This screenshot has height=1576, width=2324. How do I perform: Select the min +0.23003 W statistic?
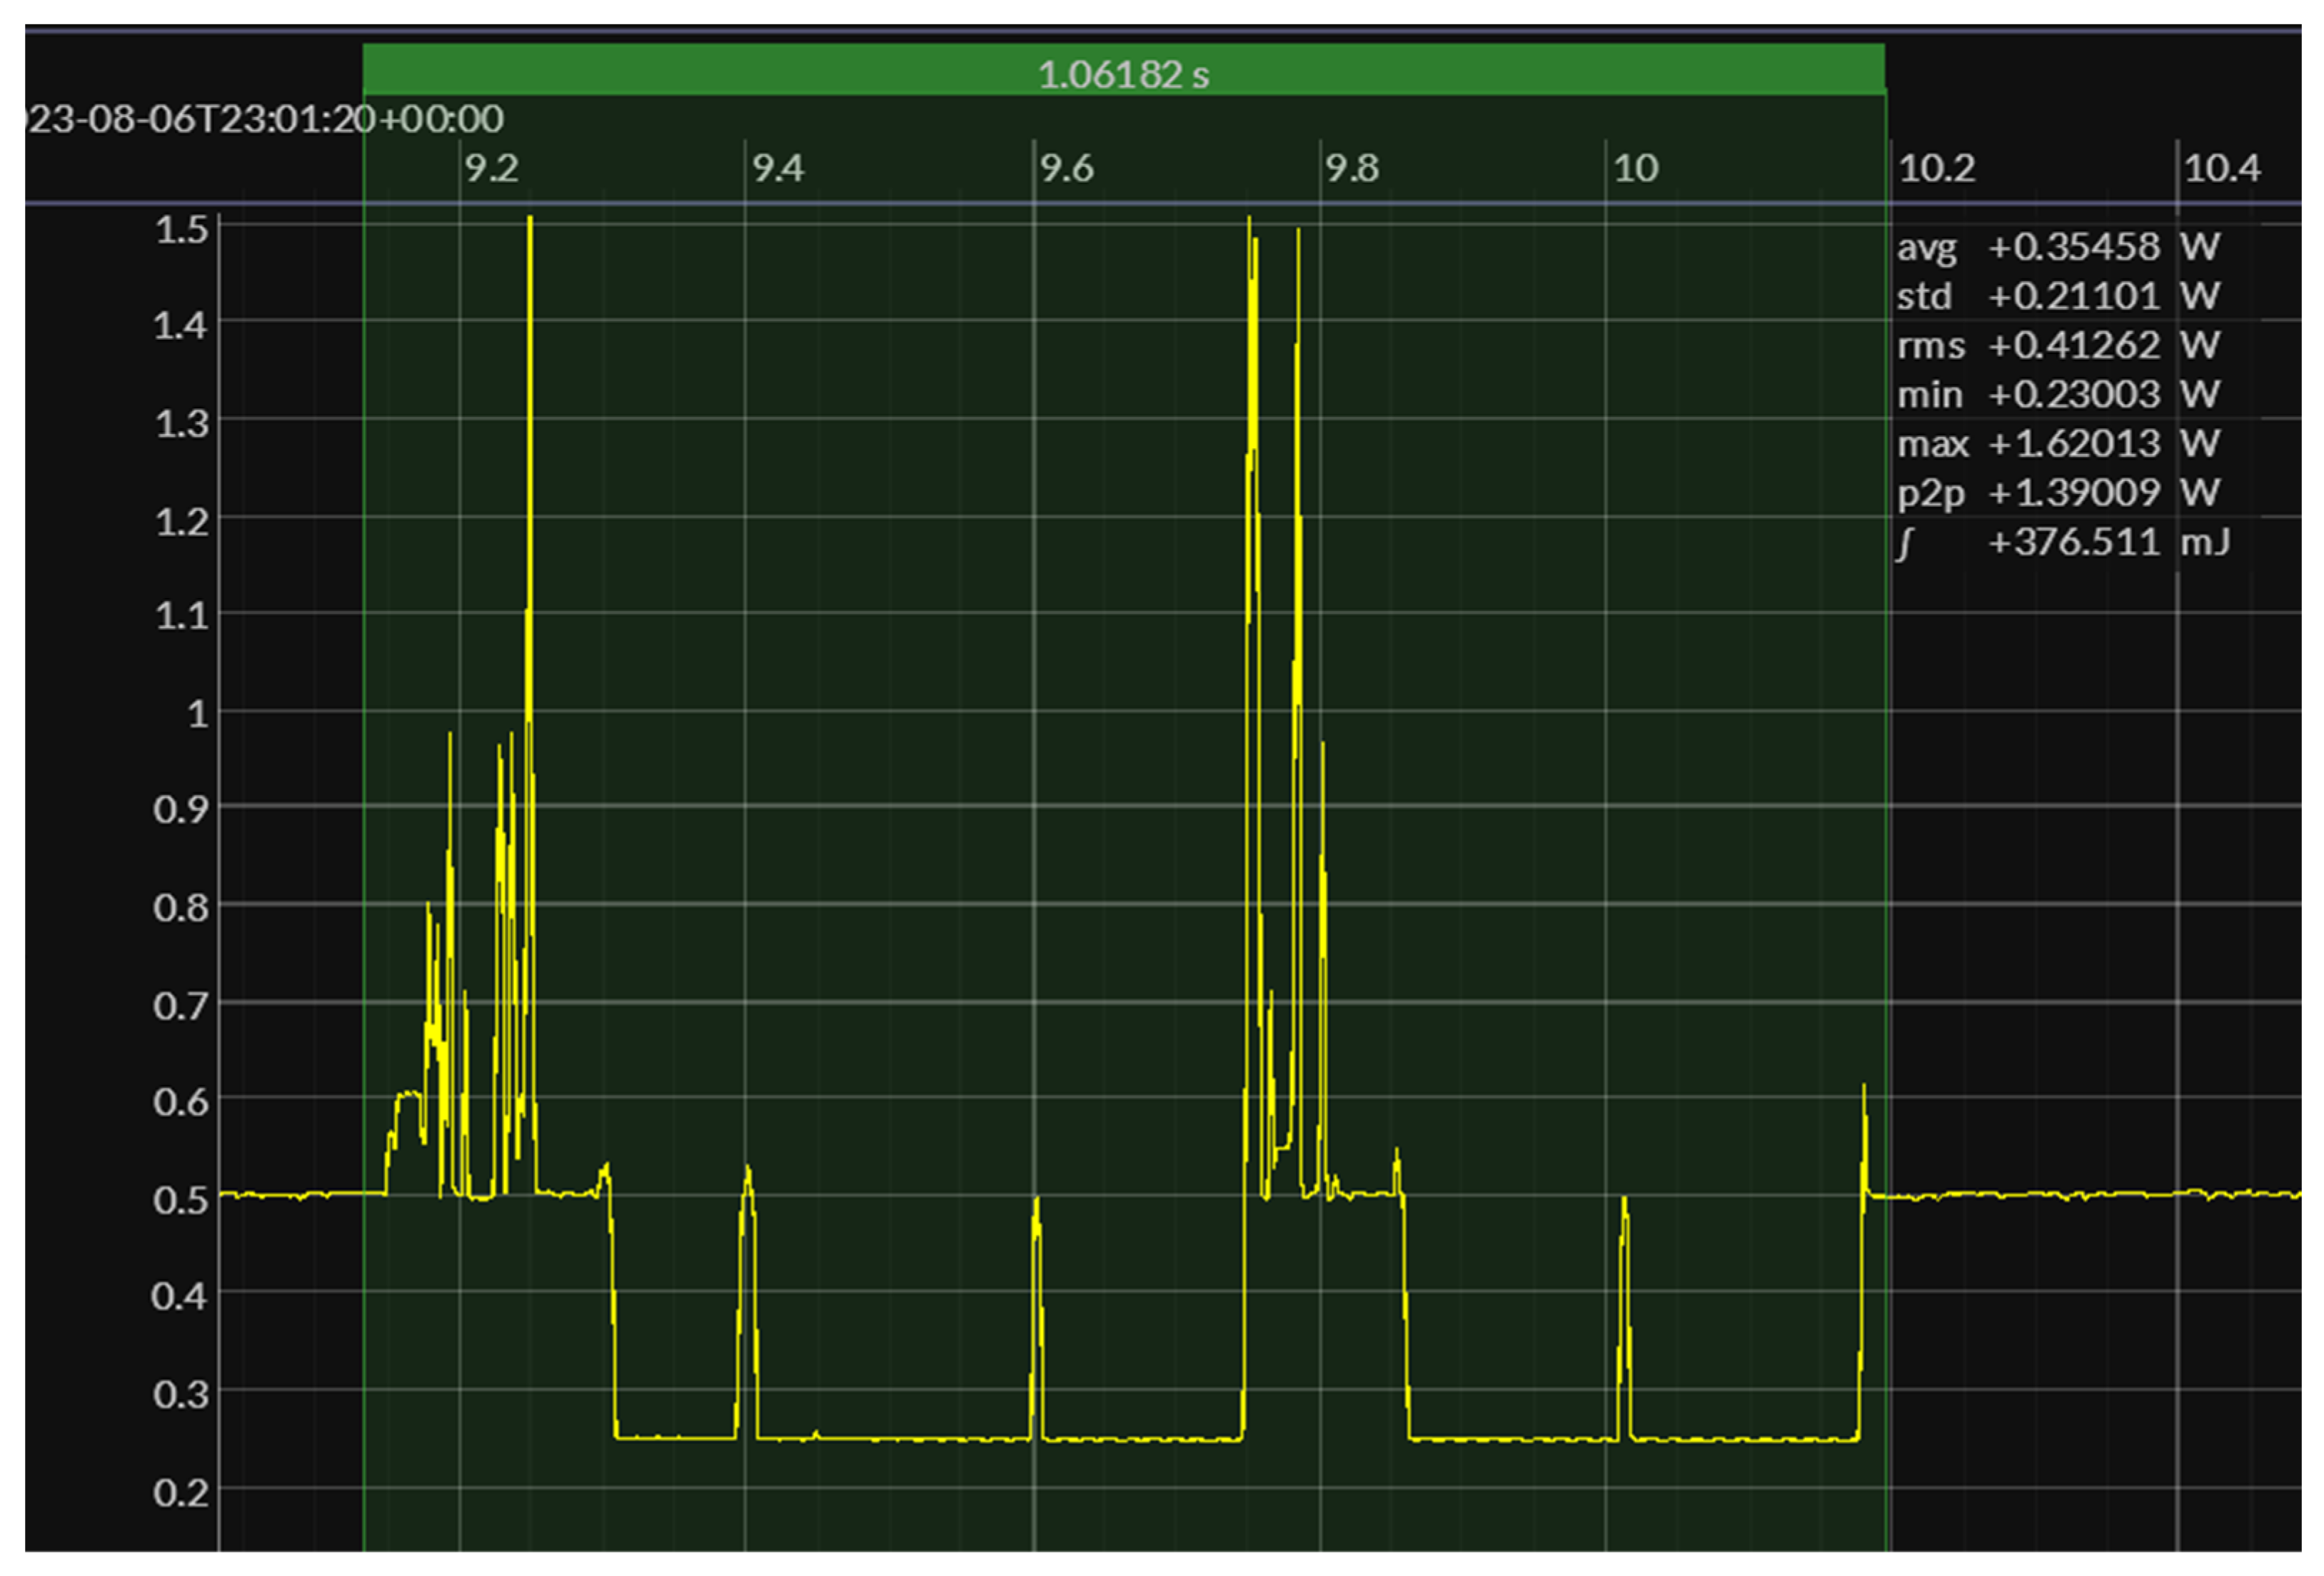coord(2057,394)
